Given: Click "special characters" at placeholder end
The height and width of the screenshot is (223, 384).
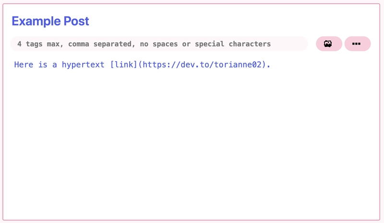Looking at the screenshot, I should [x=233, y=44].
